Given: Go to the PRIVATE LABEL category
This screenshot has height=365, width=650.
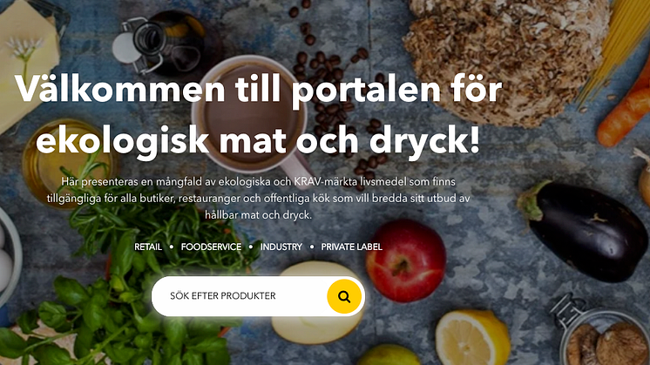Looking at the screenshot, I should click(351, 247).
